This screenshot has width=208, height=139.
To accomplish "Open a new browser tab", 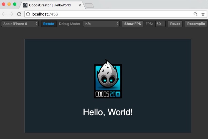I will click(89, 6).
